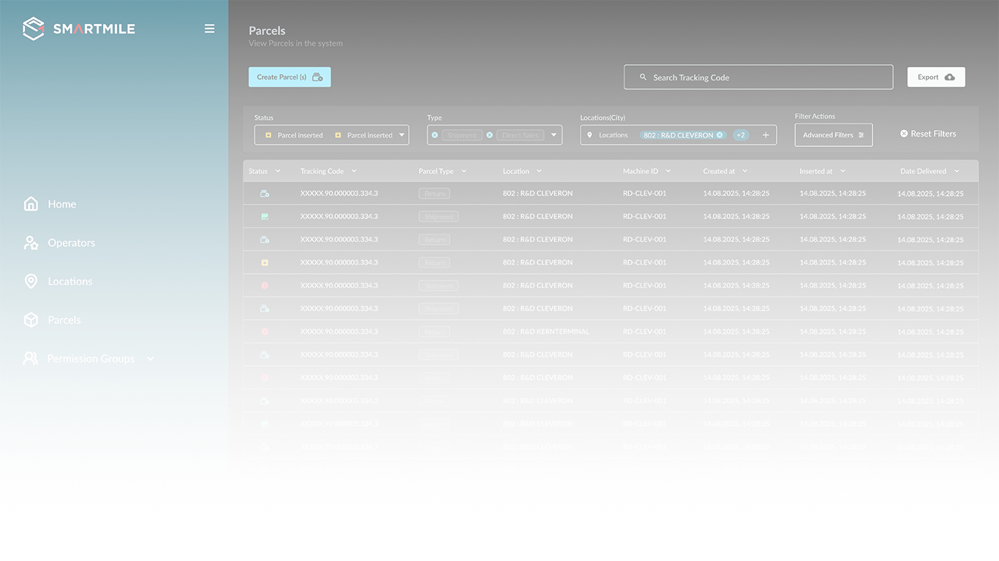Screen dimensions: 999x561
Task: Remove the Shipment type filter chip
Action: click(434, 135)
